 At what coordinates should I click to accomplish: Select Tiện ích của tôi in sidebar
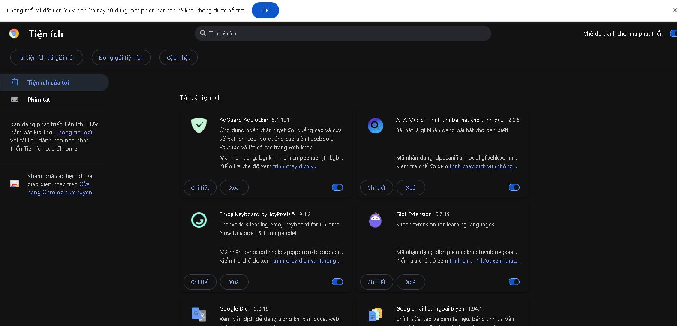48,82
